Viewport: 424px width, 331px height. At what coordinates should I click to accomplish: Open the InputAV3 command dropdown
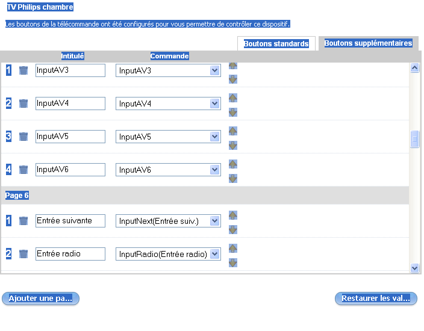pos(215,70)
